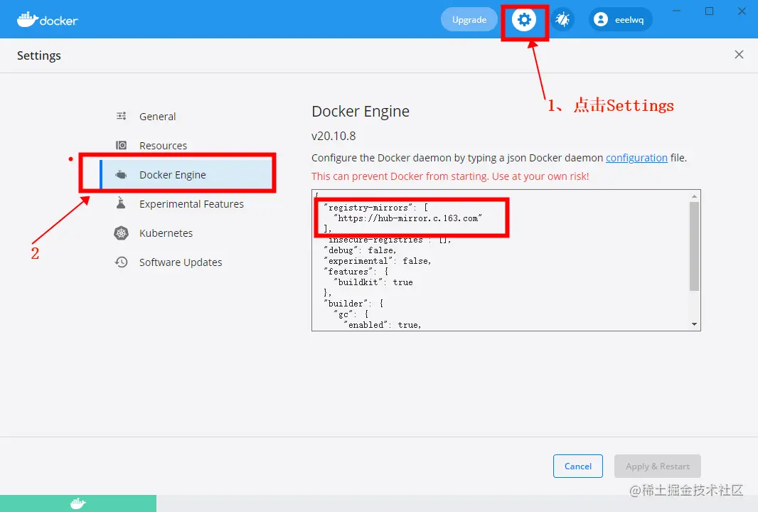The image size is (758, 512).
Task: Click the Docker Engine page heading
Action: coord(361,111)
